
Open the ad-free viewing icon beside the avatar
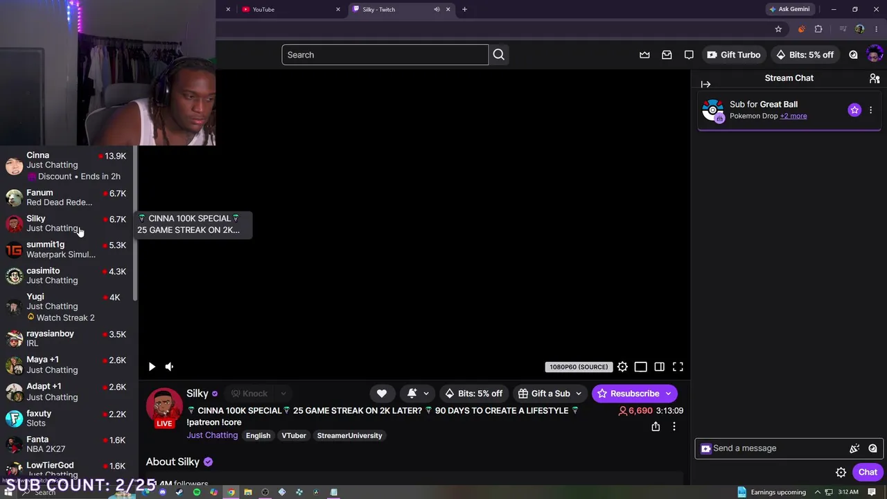853,55
